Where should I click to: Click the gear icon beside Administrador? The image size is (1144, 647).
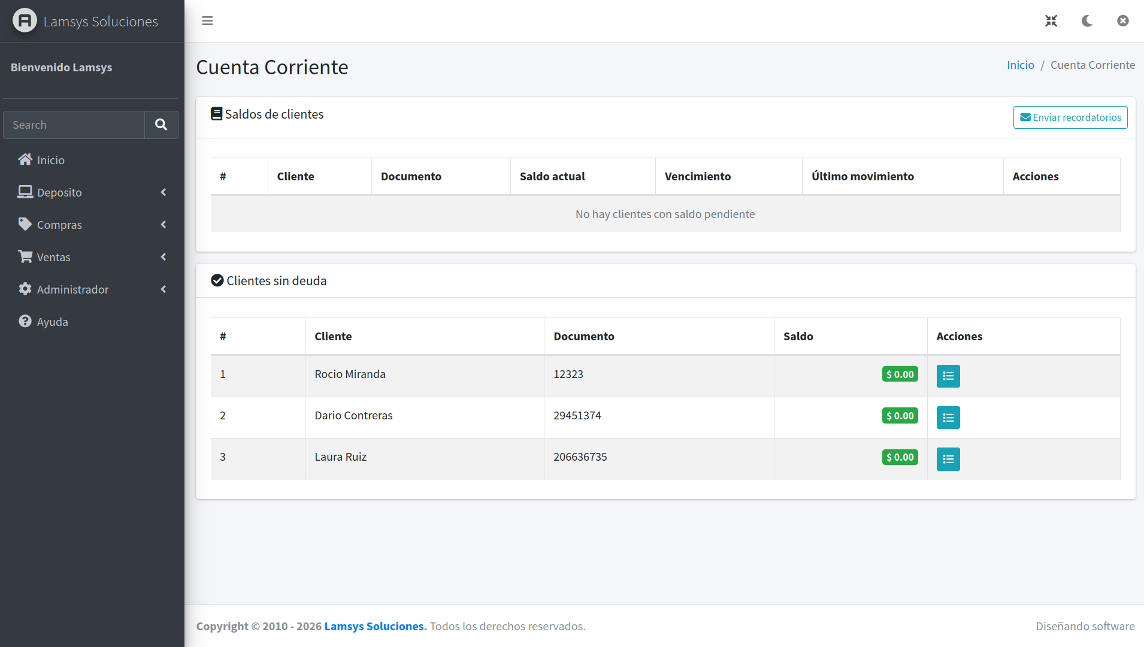pos(25,289)
